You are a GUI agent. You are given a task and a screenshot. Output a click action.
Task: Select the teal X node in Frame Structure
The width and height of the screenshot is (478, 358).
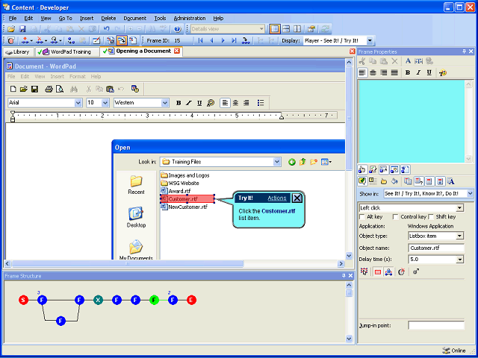tap(98, 300)
